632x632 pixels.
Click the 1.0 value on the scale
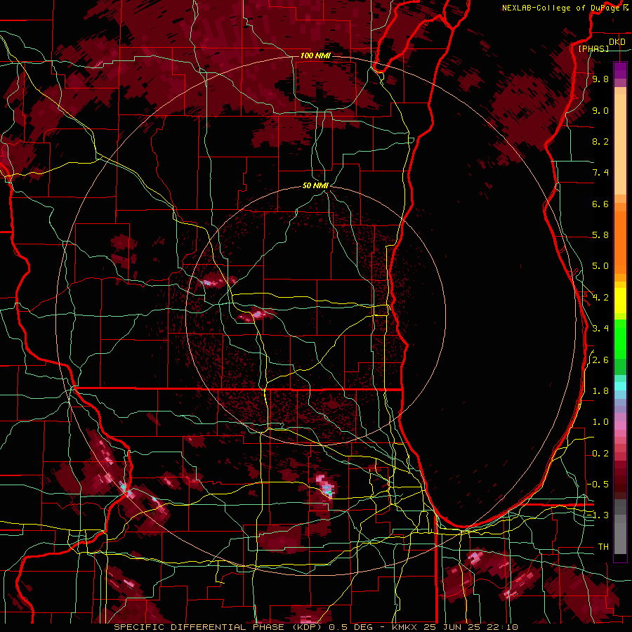pos(600,422)
